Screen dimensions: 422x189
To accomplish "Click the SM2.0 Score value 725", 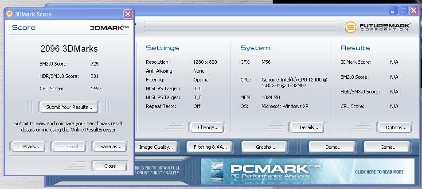I will click(x=94, y=64).
